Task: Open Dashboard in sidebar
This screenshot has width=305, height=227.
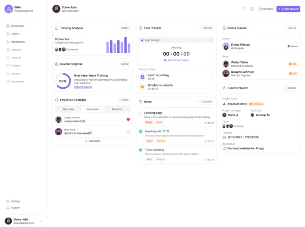Action: tap(15, 26)
